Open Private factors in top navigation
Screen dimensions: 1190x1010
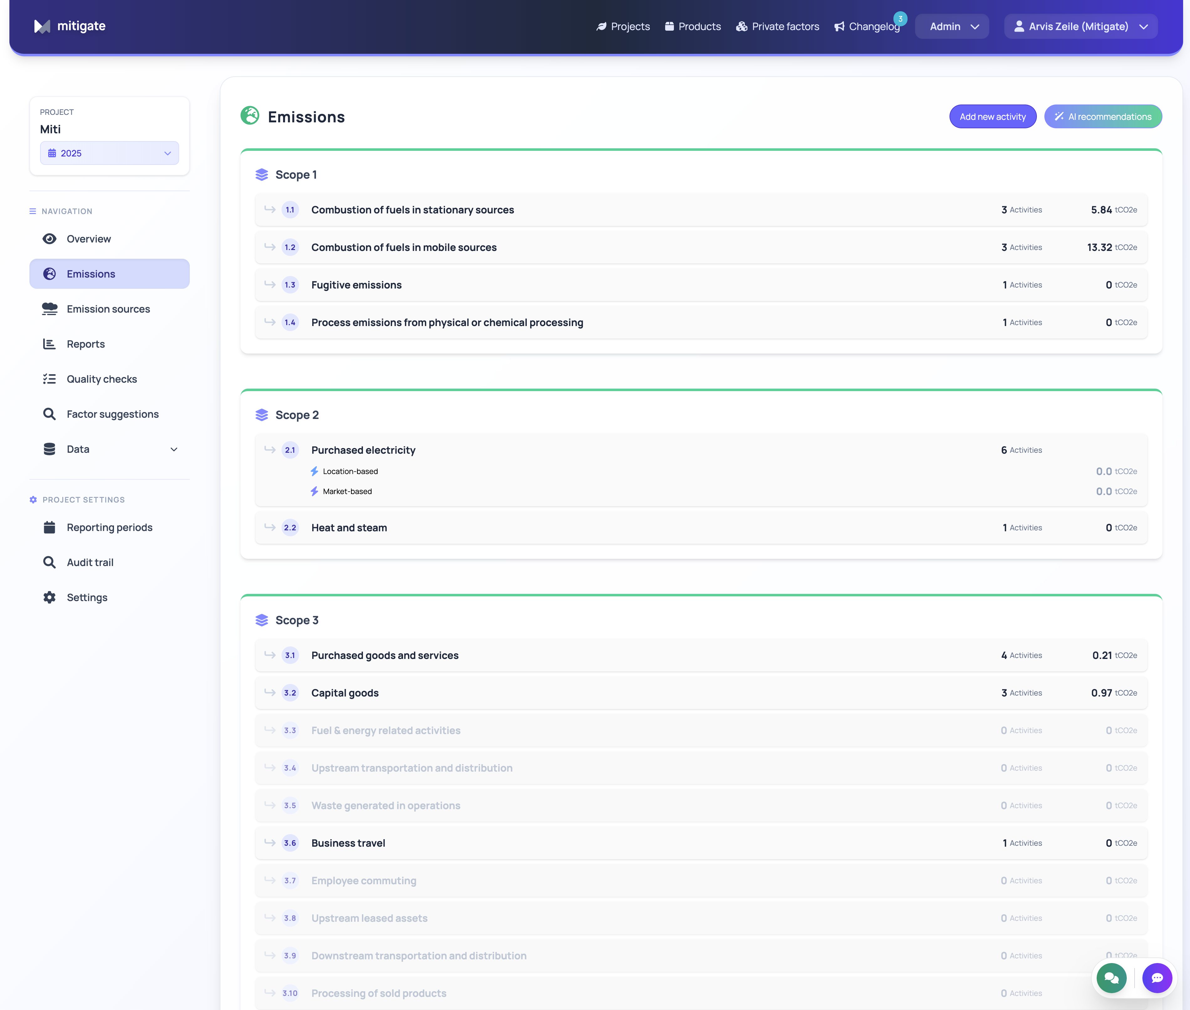778,26
